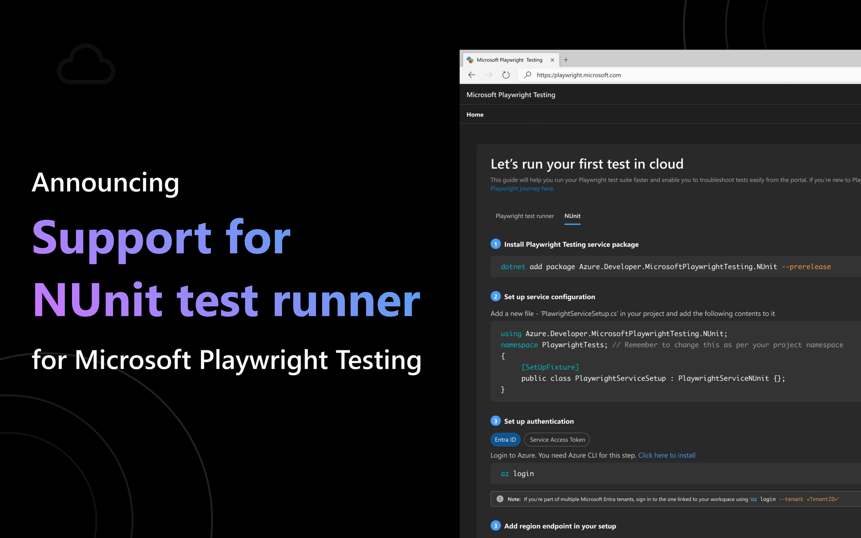Click the Playwright favicon on the browser tab
The image size is (861, 538).
pyautogui.click(x=470, y=60)
